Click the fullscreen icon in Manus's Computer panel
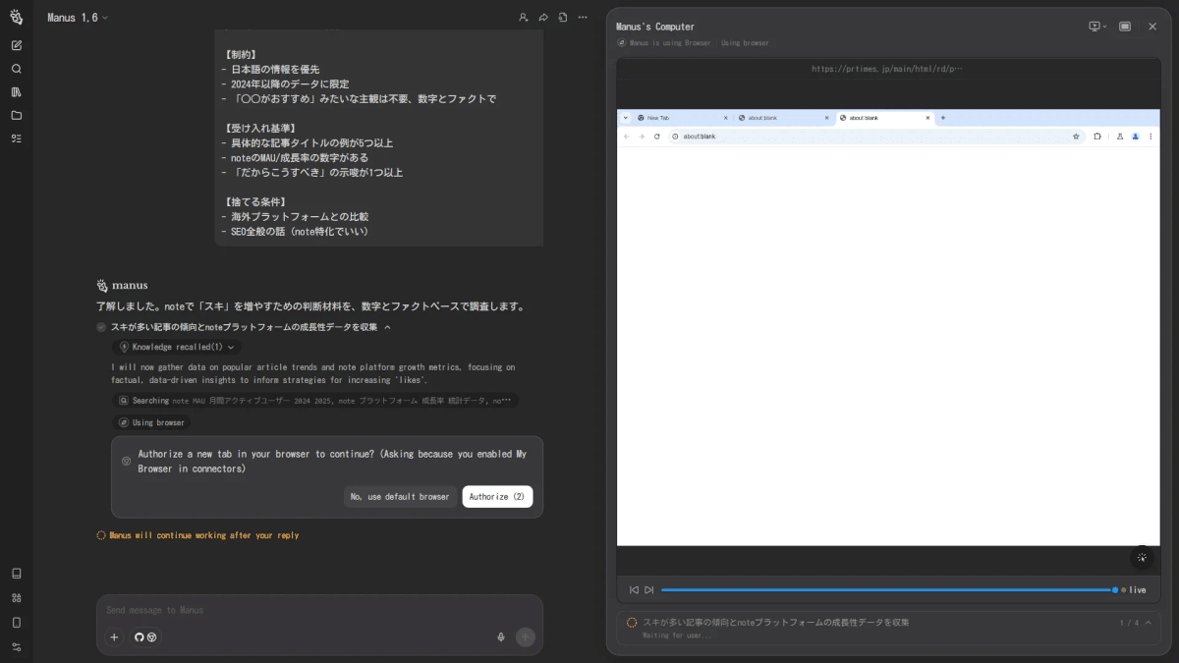The width and height of the screenshot is (1179, 663). (x=1124, y=27)
